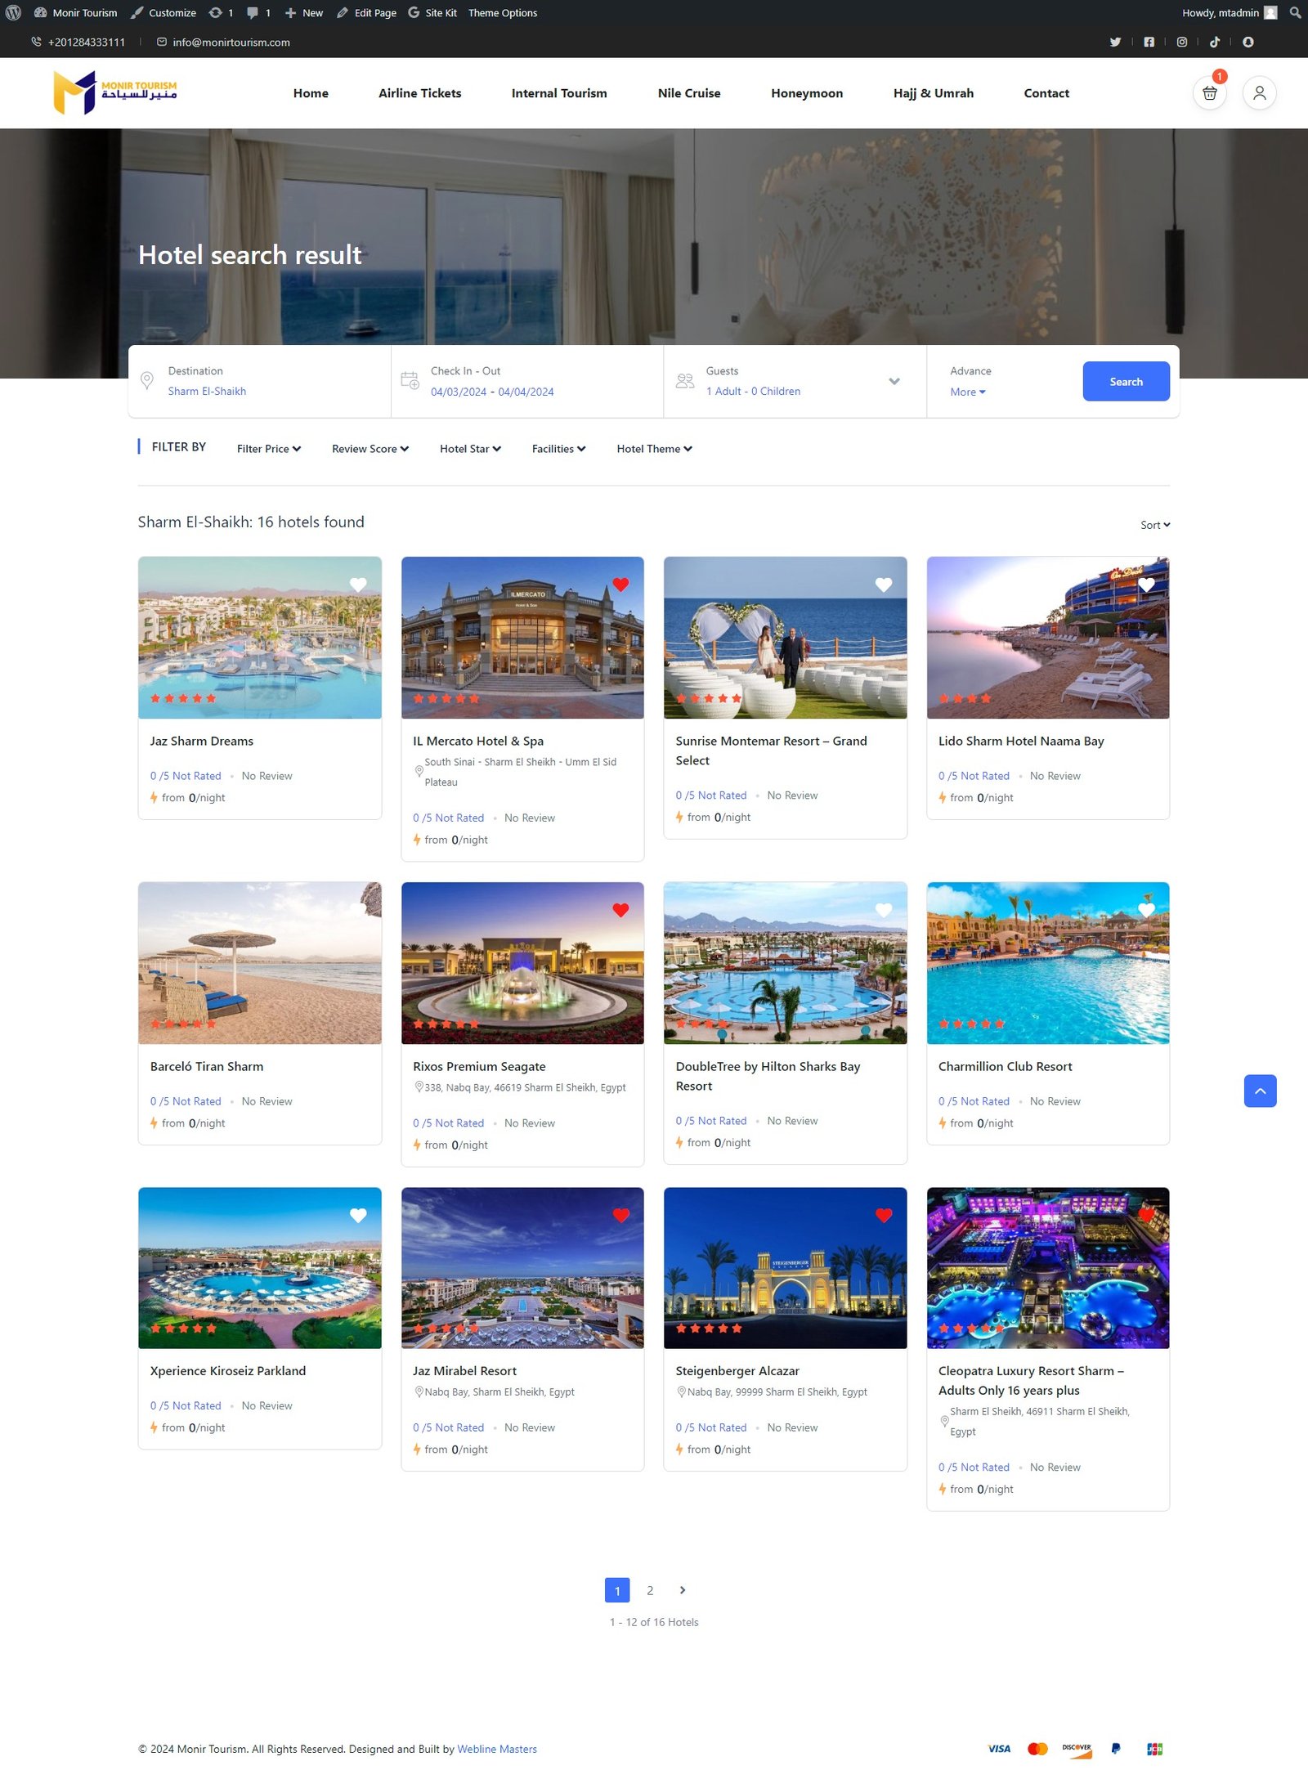Toggle wishlist heart on Steigenberger Alcazar
The image size is (1308, 1788).
(884, 1216)
